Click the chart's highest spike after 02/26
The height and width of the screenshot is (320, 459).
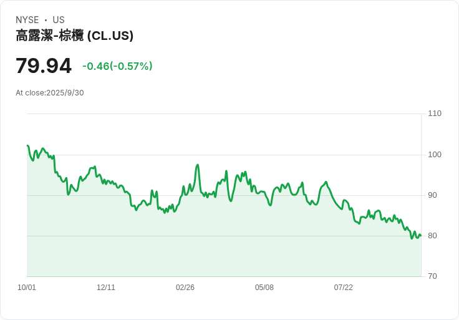pos(198,165)
